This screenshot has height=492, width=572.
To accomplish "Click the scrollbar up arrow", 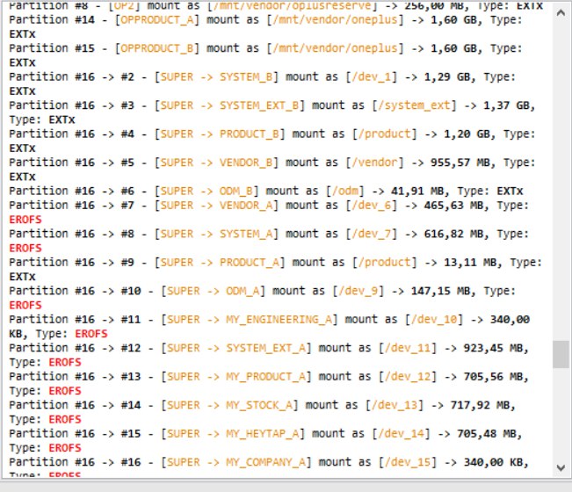I will coord(561,13).
